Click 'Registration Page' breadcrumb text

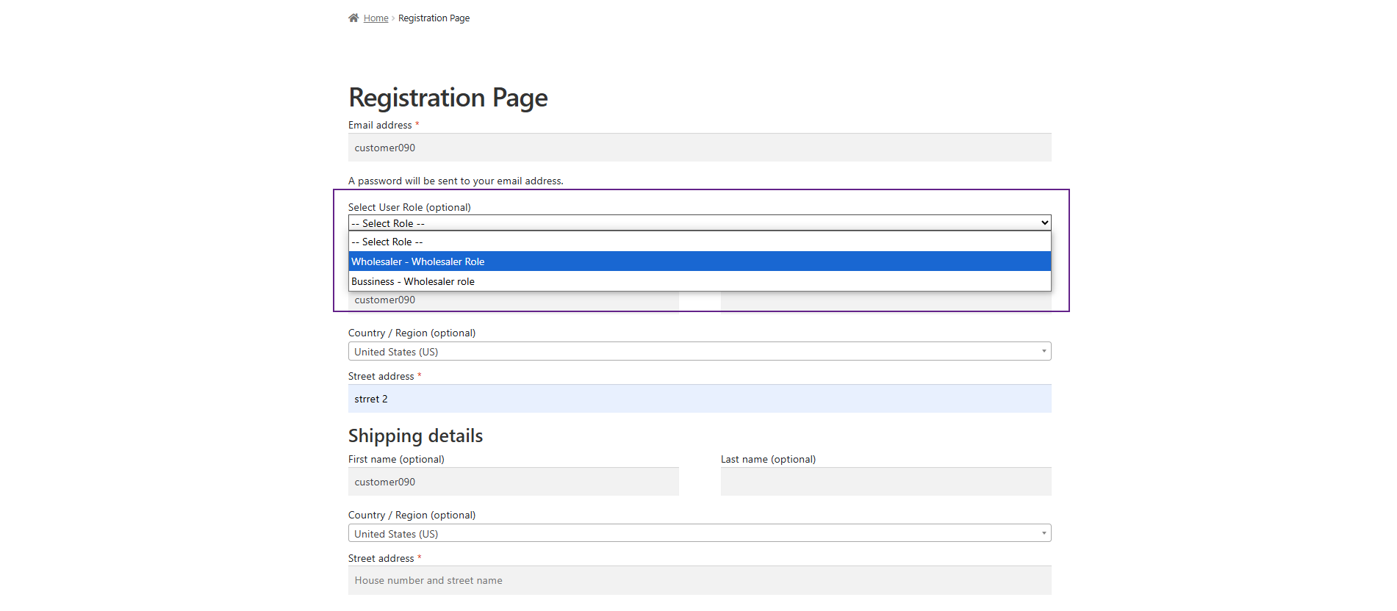tap(434, 18)
